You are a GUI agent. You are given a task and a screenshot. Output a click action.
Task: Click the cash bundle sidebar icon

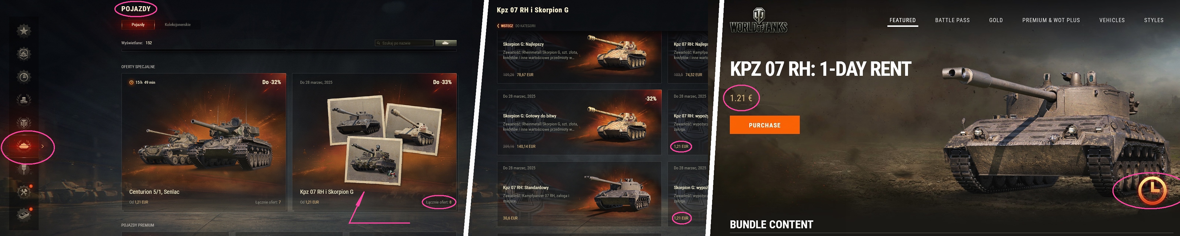(x=24, y=214)
